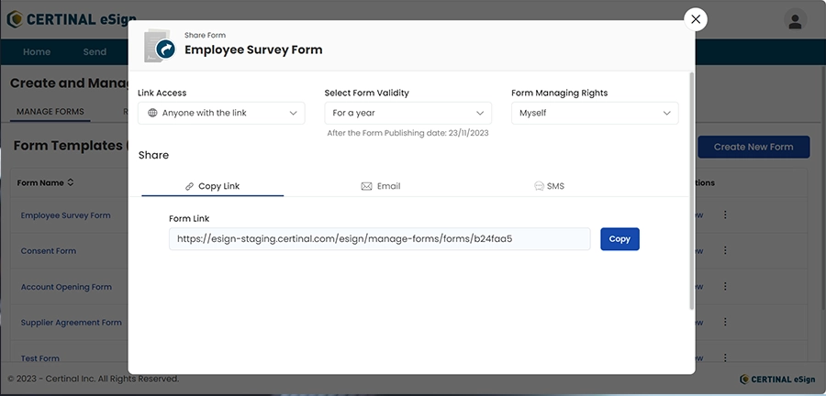Screen dimensions: 826x396
Task: Click the dialog vertical scrollbar
Action: pos(692,191)
